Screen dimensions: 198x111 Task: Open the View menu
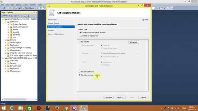click(12, 5)
